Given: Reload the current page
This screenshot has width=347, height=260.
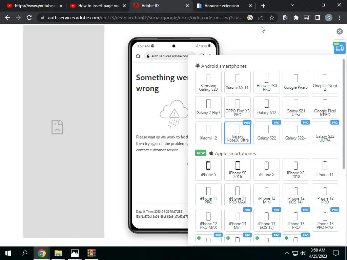Looking at the screenshot, I should pos(29,18).
